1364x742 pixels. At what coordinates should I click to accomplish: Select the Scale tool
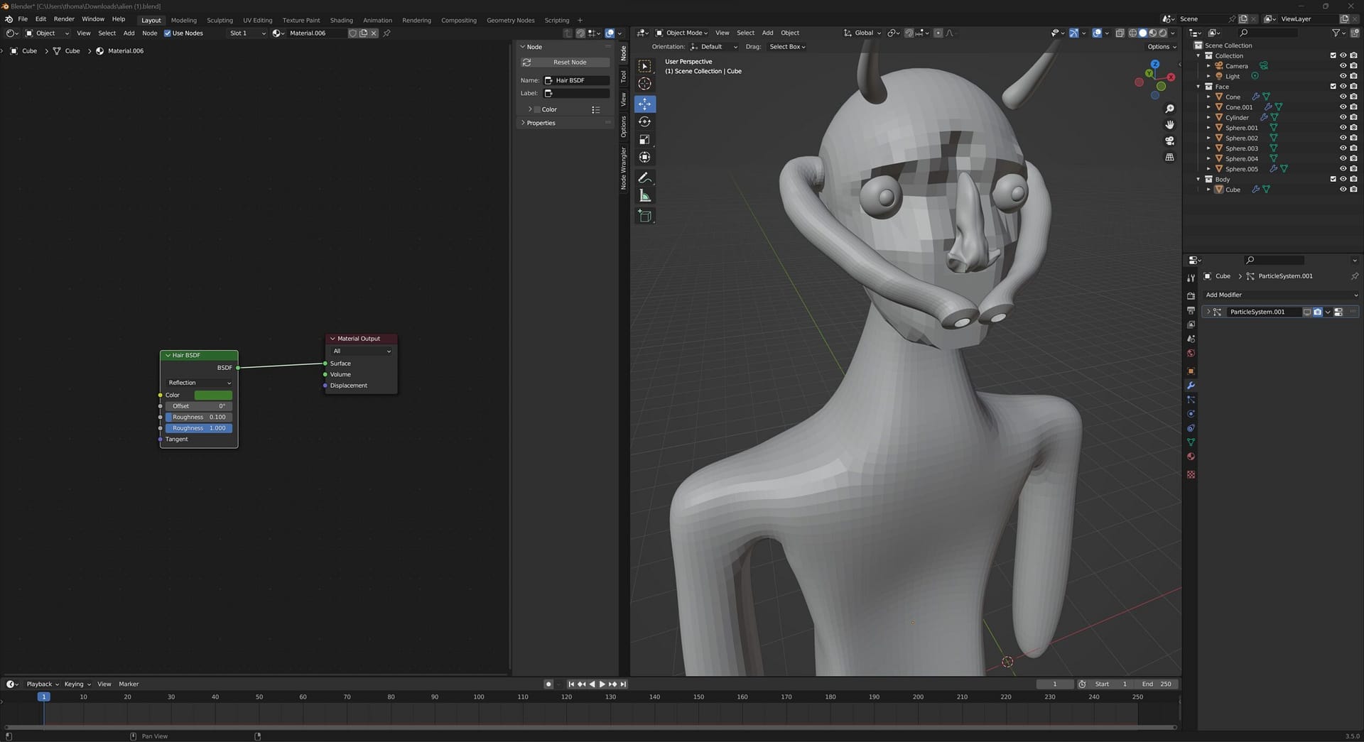pos(644,140)
